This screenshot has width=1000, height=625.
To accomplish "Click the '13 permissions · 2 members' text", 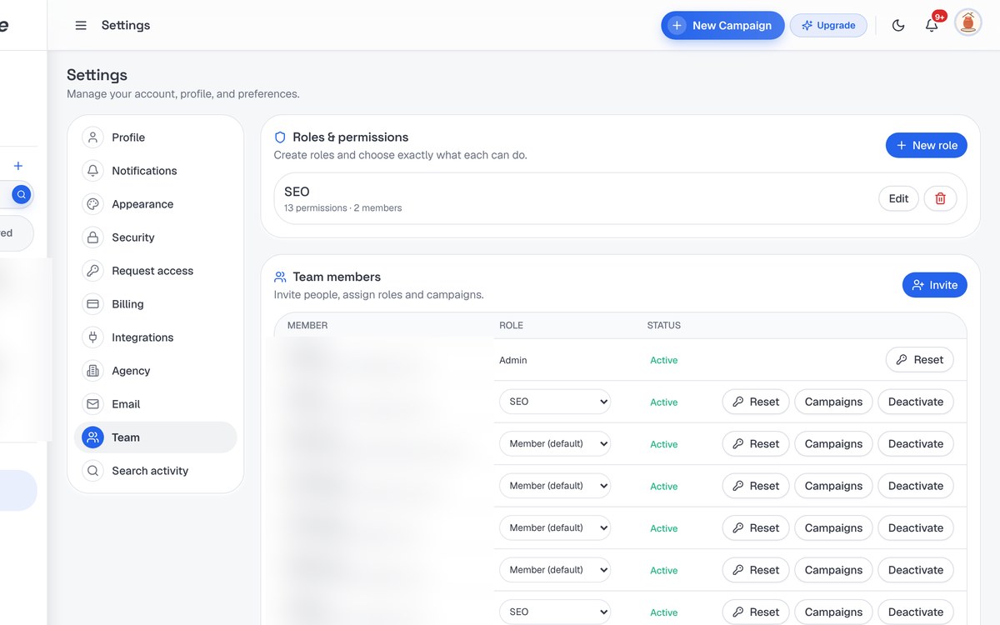I will tap(342, 207).
